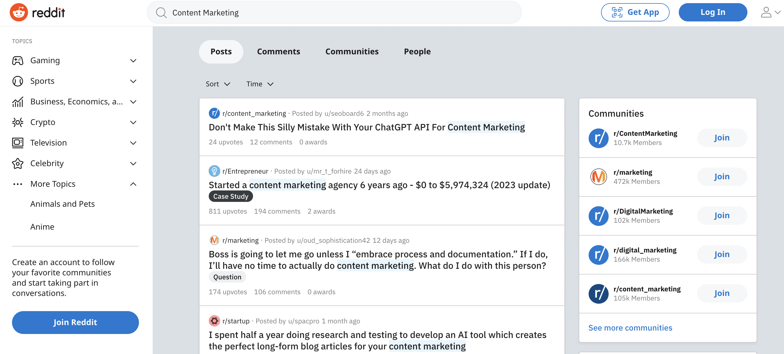The height and width of the screenshot is (354, 784).
Task: Click the Case Study flair tag
Action: pyautogui.click(x=230, y=196)
